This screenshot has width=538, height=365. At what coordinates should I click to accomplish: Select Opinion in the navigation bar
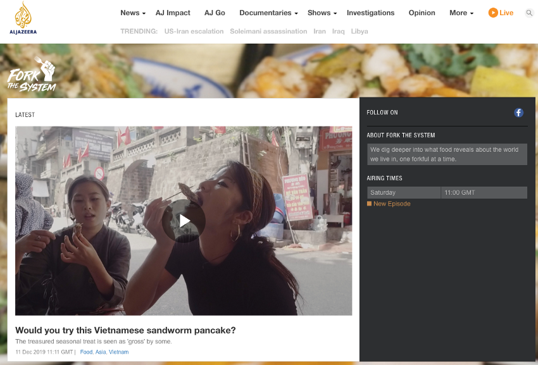[422, 13]
